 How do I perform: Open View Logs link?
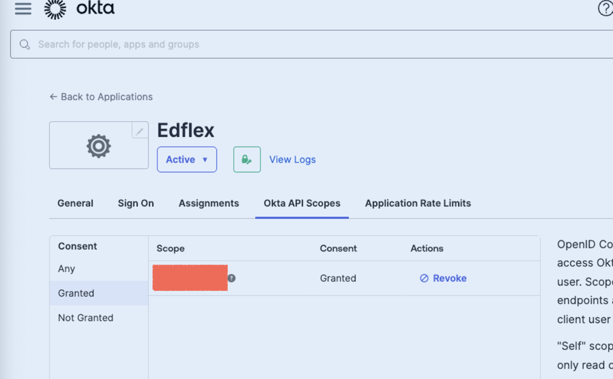point(292,159)
